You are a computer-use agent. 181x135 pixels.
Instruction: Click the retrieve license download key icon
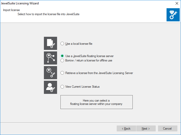[x=50, y=73]
